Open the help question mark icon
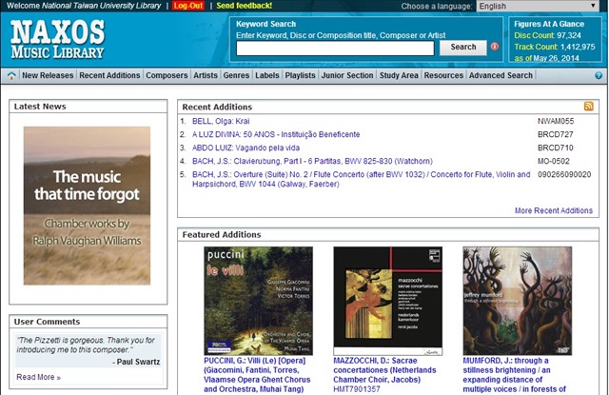This screenshot has height=395, width=609. pos(599,75)
